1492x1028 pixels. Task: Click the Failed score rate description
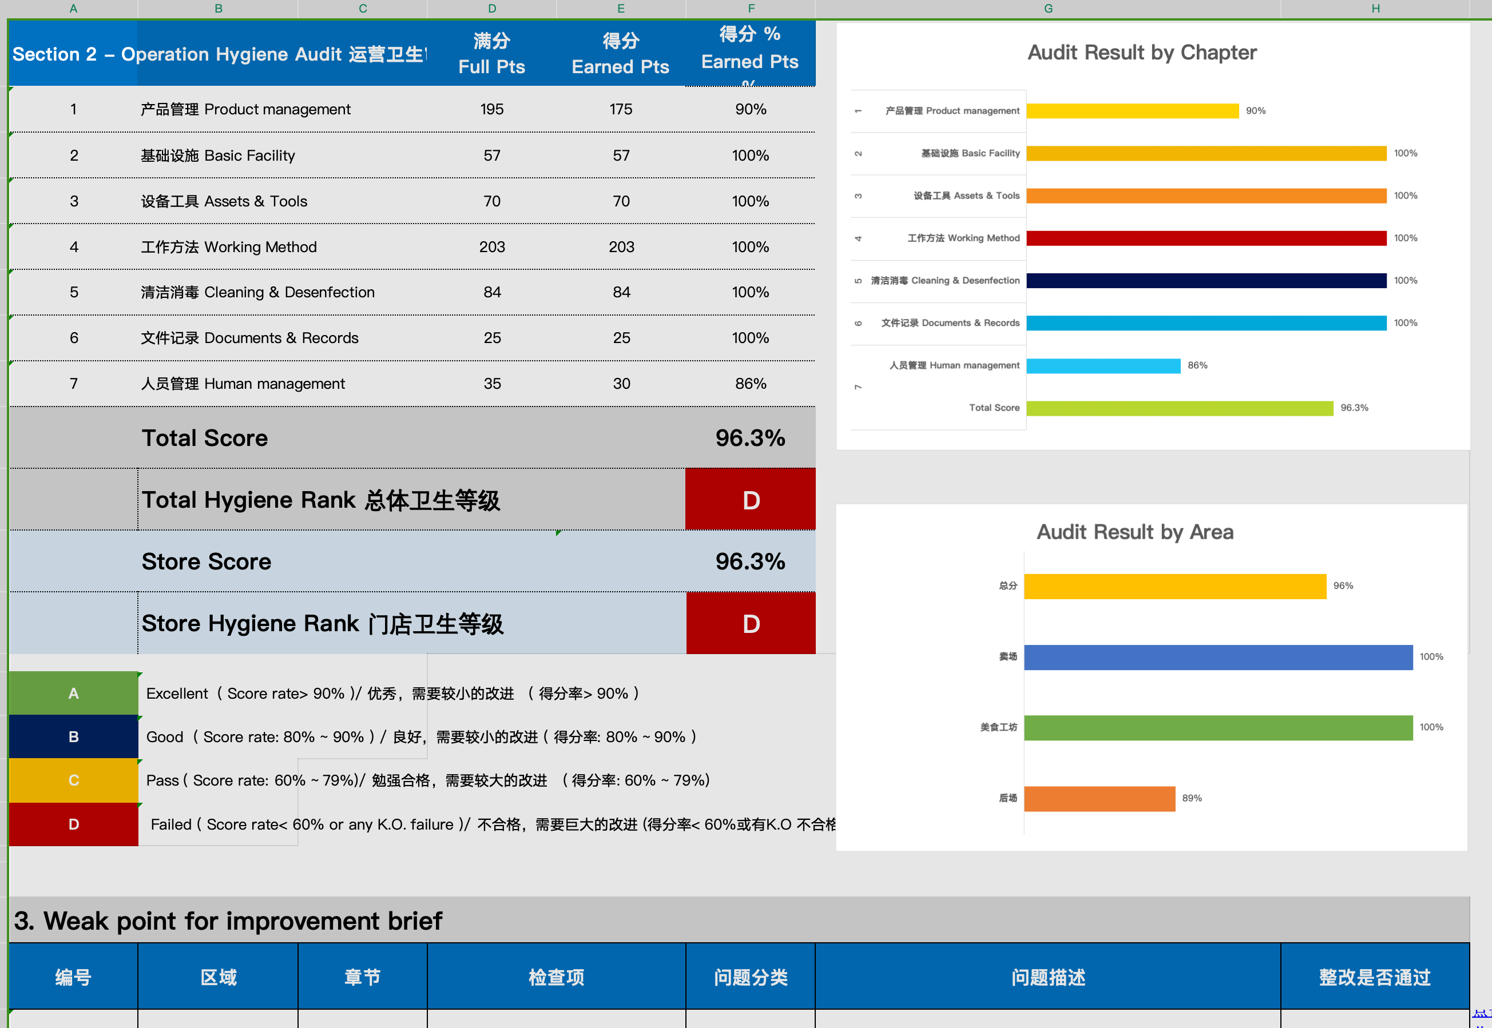493,824
